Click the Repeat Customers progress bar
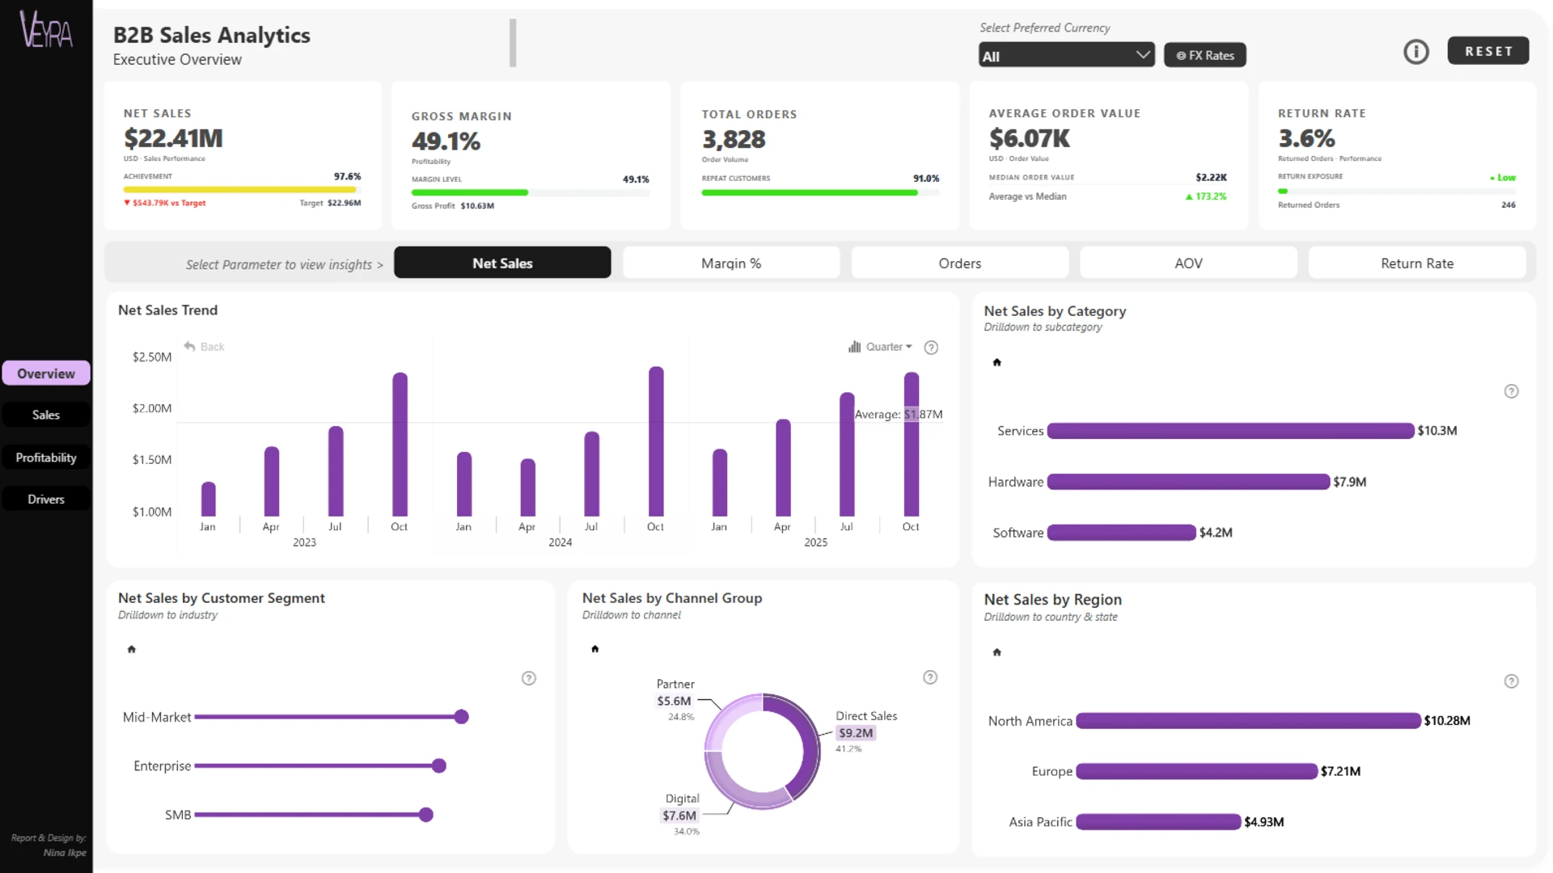The image size is (1553, 873). pyautogui.click(x=820, y=192)
